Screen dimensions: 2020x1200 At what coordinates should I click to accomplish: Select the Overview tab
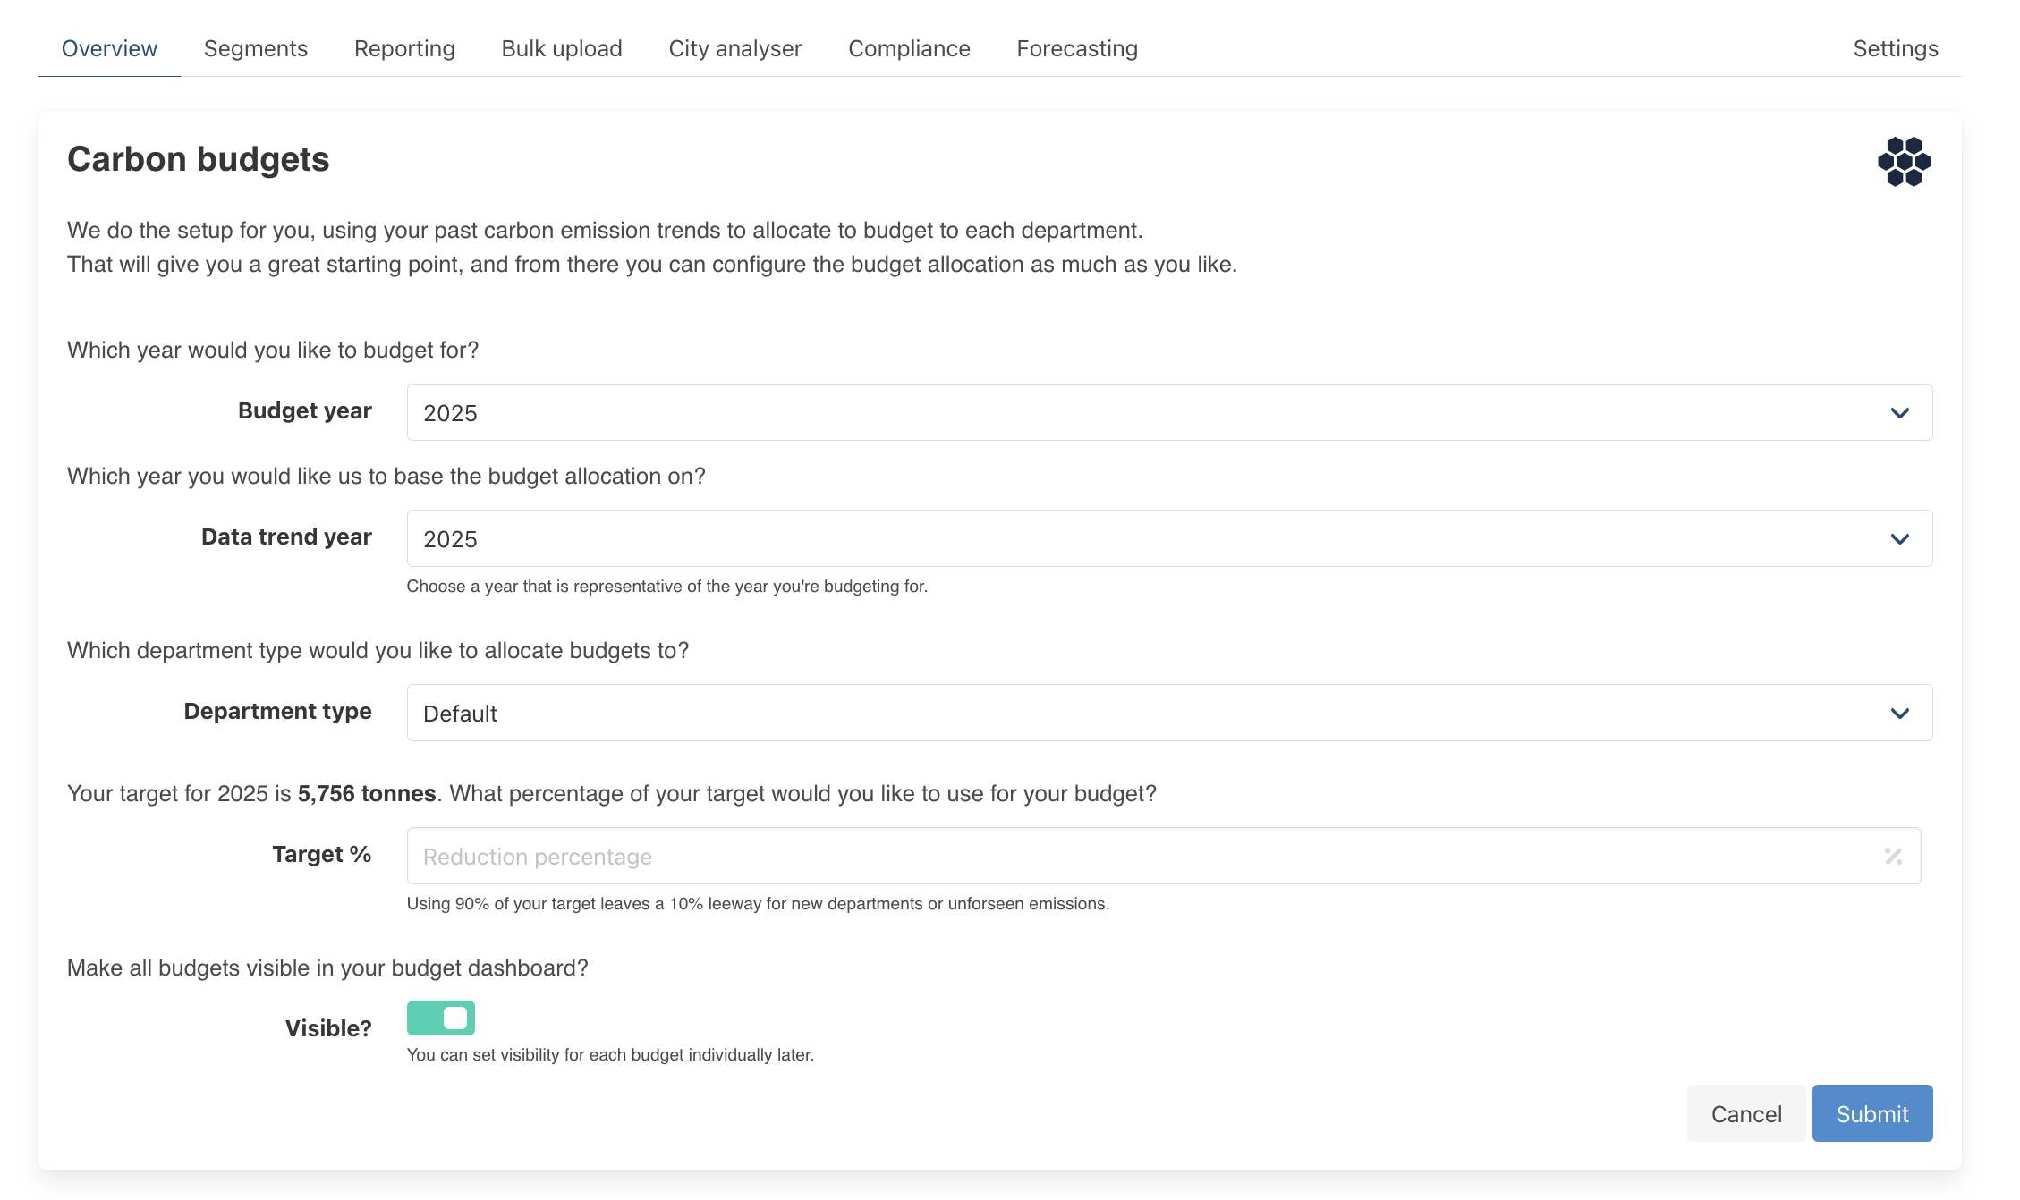click(109, 48)
